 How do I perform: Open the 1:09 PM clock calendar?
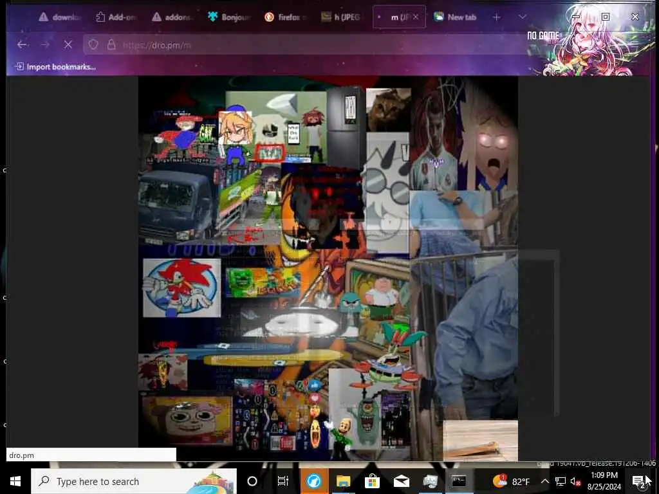click(604, 481)
